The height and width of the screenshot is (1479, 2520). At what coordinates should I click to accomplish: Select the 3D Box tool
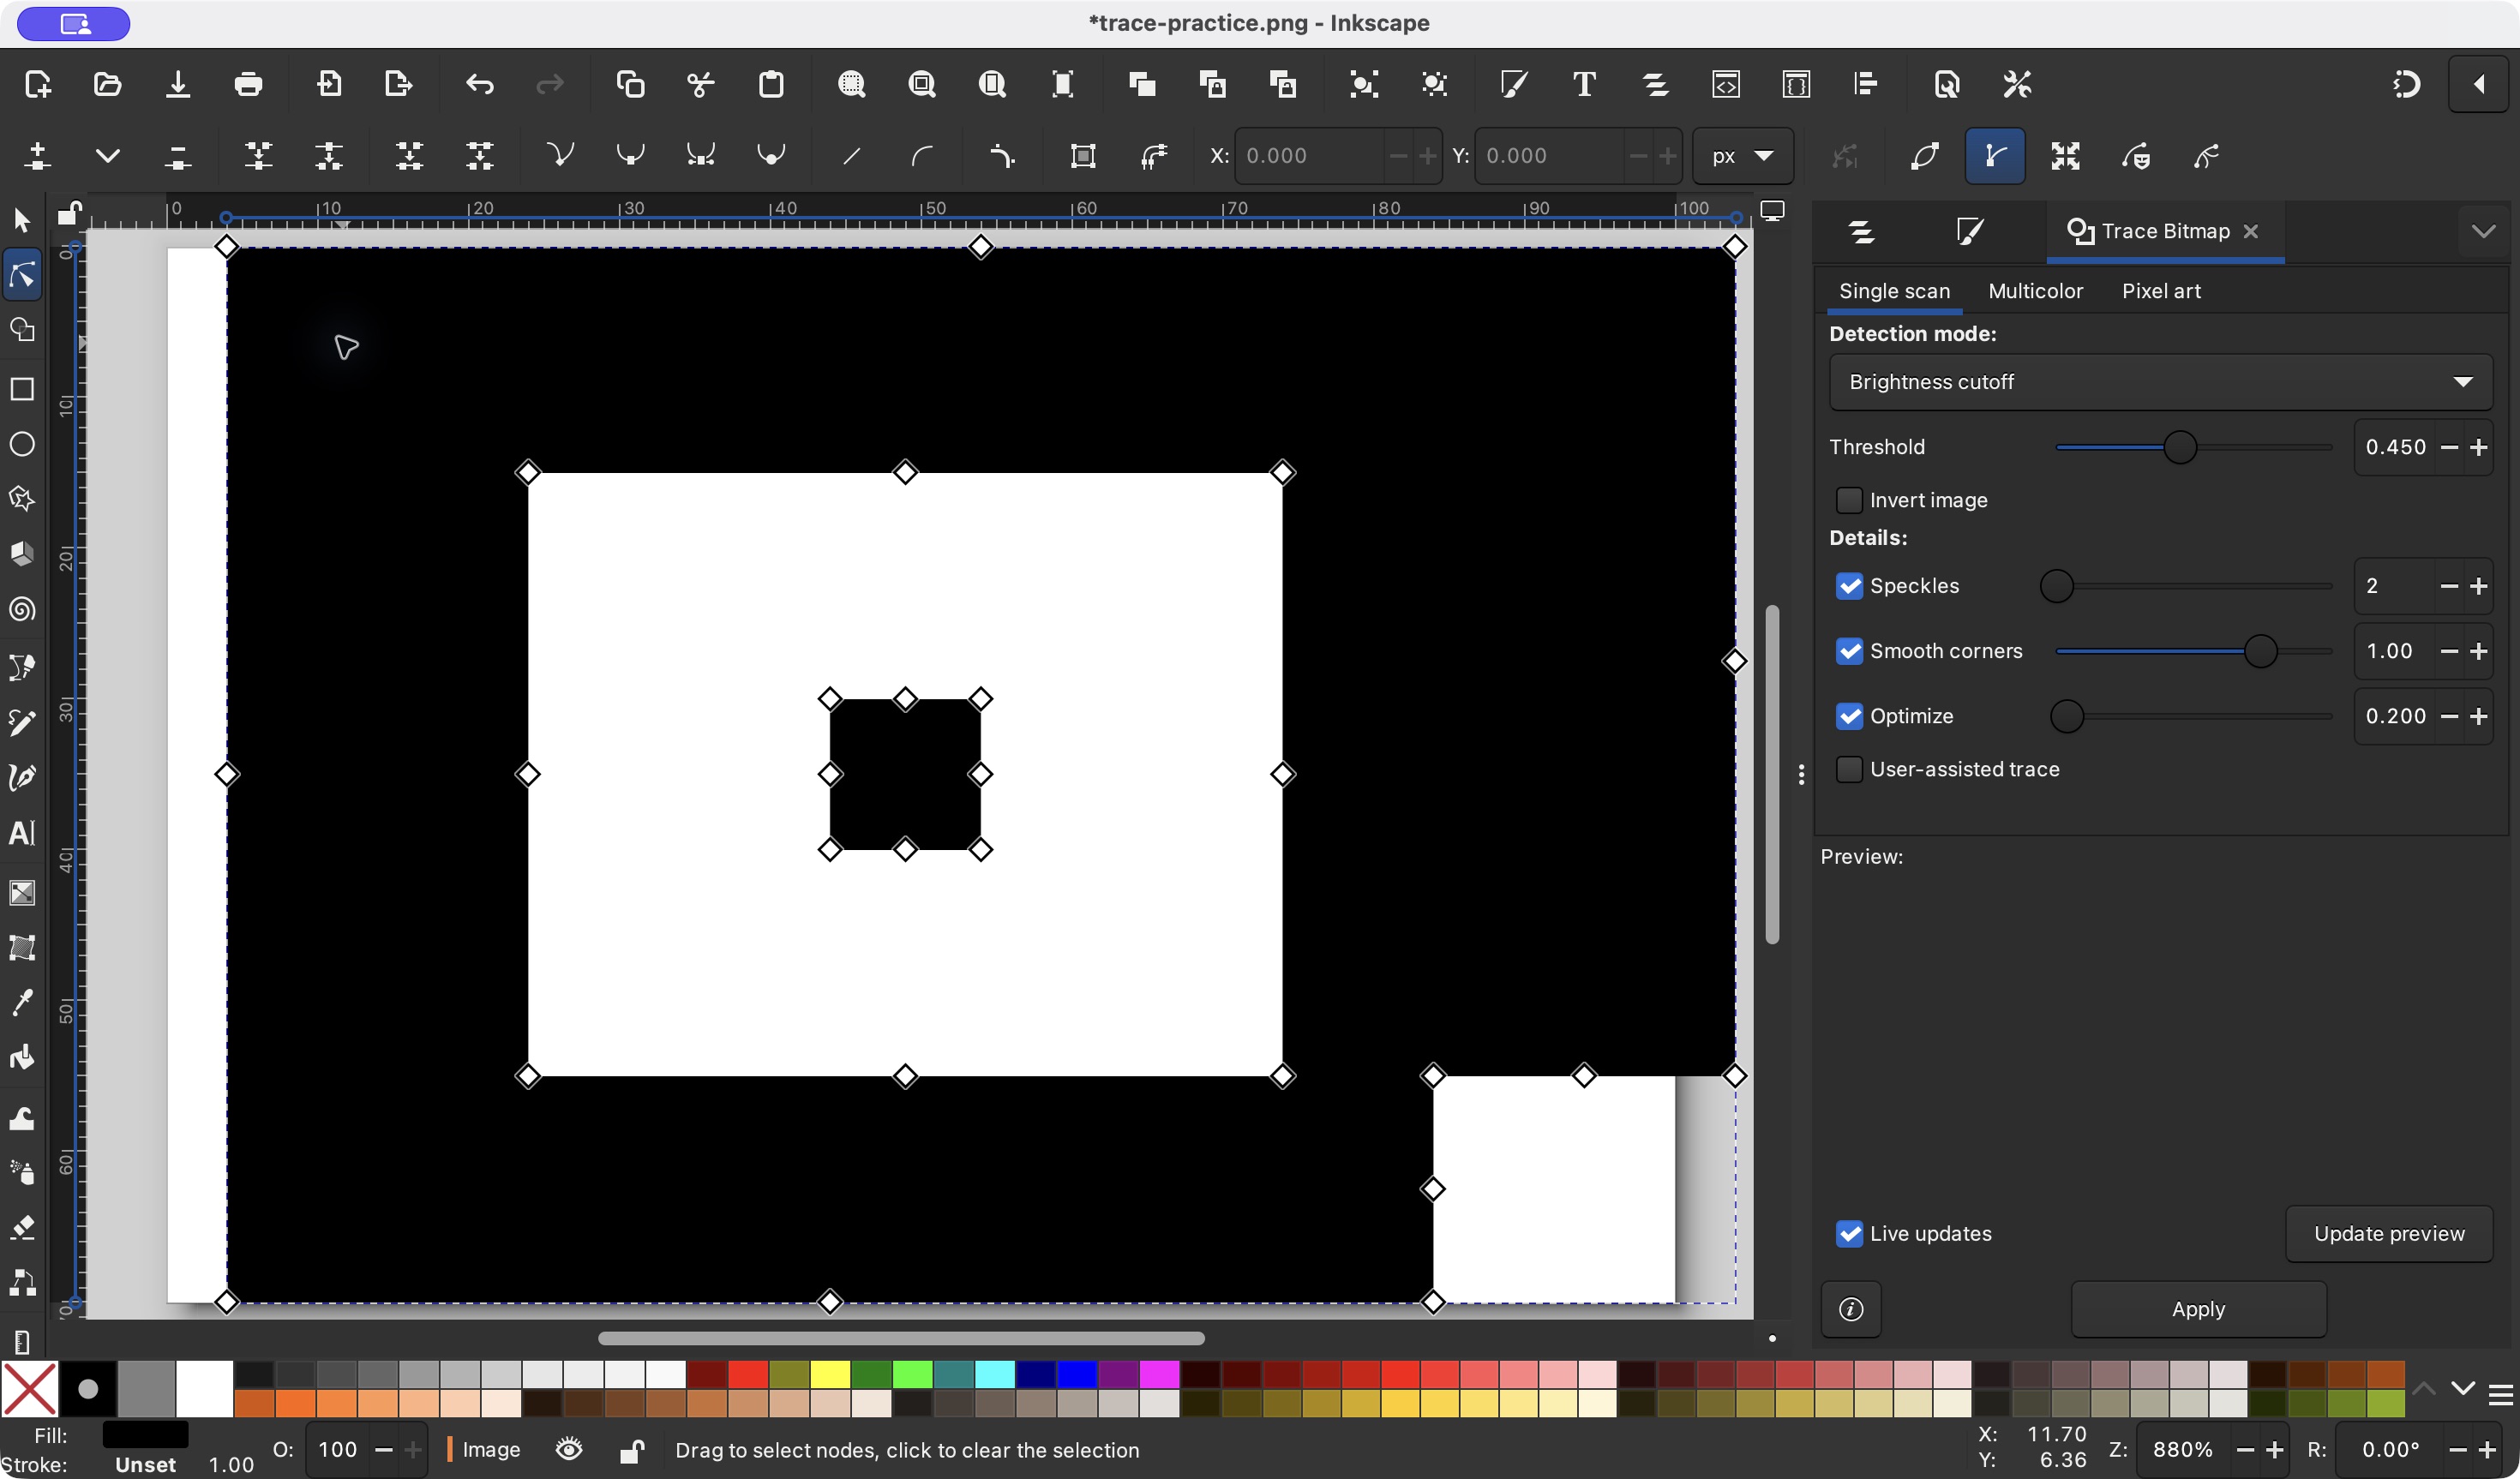tap(22, 554)
